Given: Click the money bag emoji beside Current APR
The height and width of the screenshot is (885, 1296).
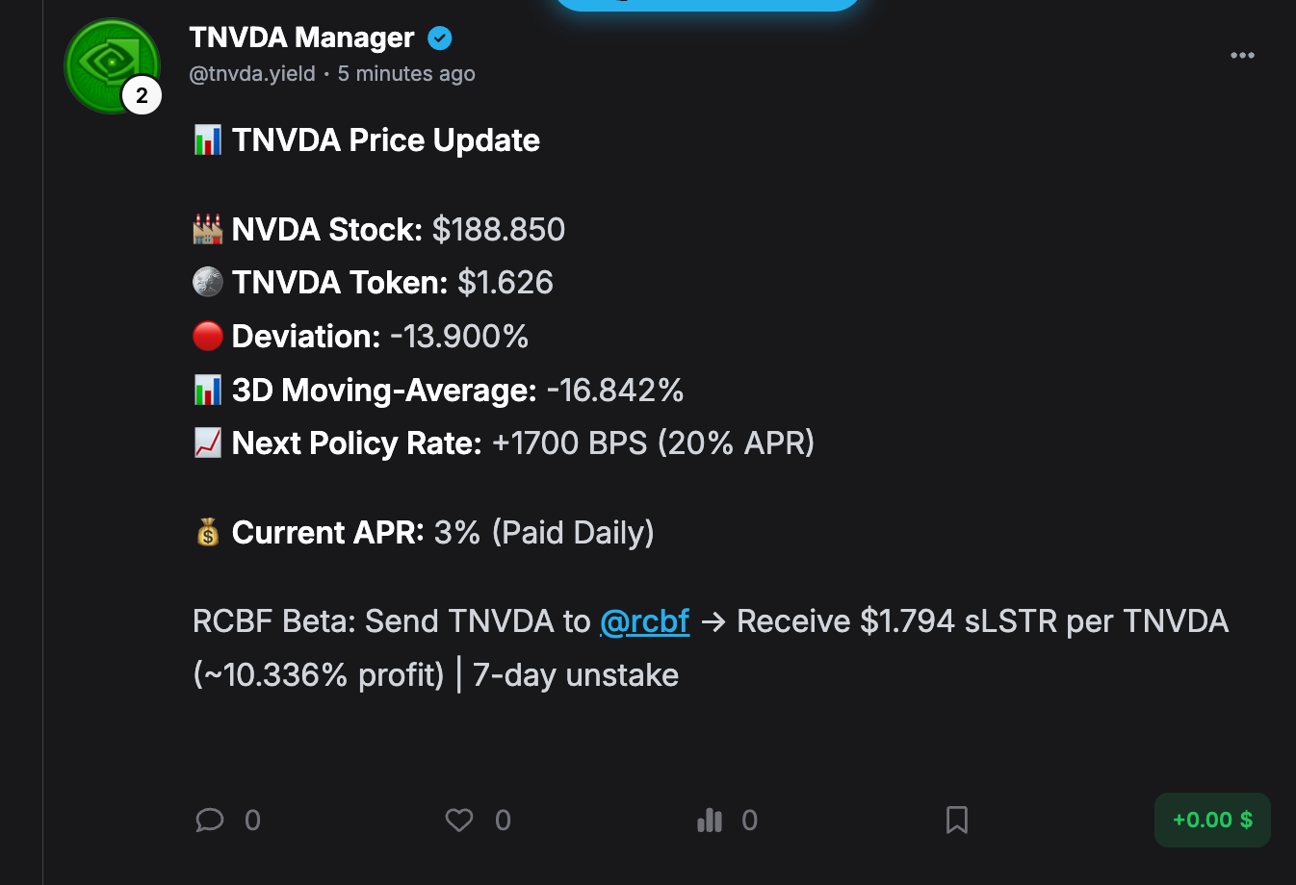Looking at the screenshot, I should pos(208,532).
